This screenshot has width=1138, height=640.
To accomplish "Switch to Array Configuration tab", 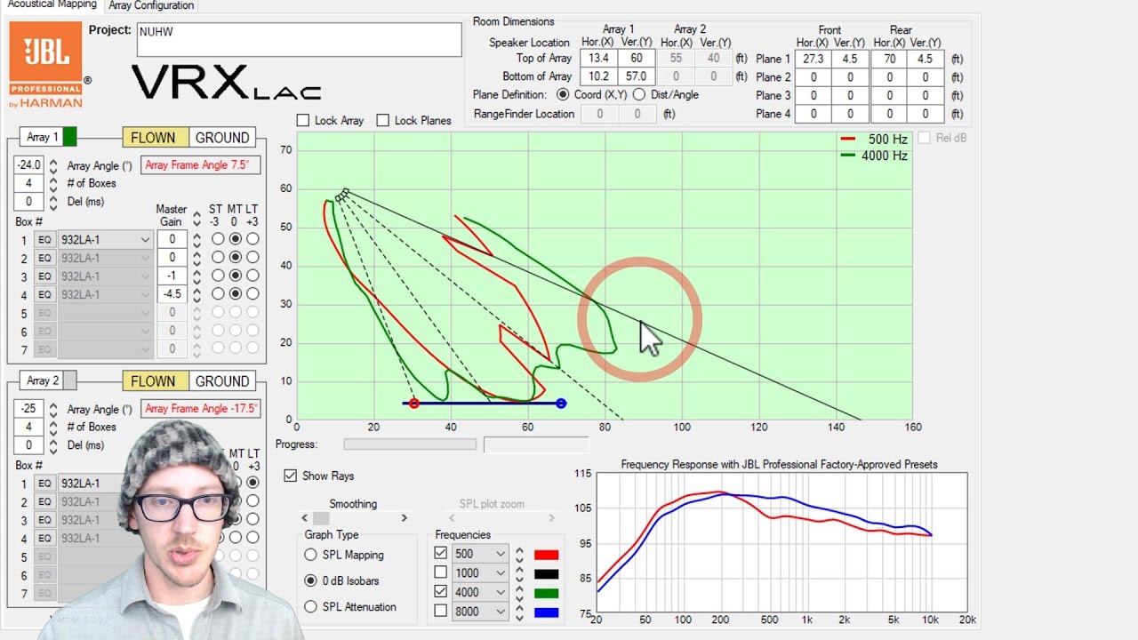I will point(151,5).
